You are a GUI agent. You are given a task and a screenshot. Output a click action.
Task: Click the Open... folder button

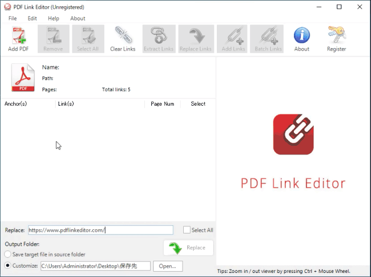click(168, 266)
